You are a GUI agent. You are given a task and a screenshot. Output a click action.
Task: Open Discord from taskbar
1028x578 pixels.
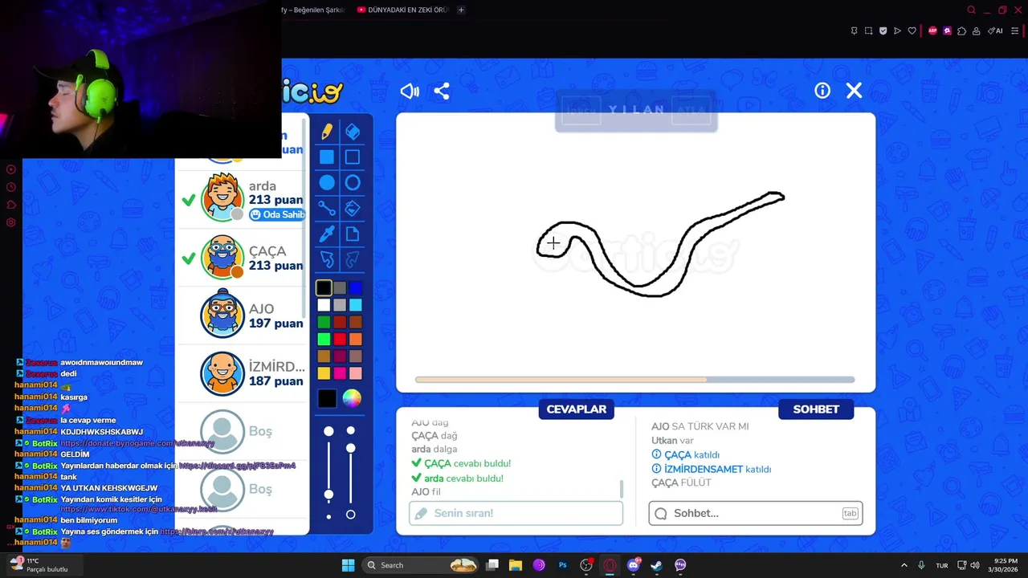pos(634,565)
